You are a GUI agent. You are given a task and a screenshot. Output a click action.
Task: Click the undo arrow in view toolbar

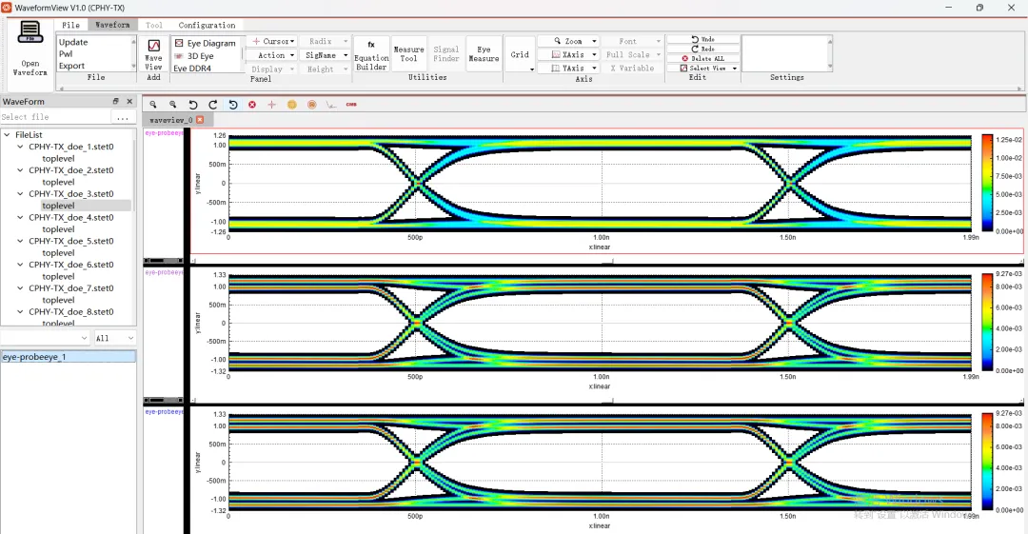point(192,105)
